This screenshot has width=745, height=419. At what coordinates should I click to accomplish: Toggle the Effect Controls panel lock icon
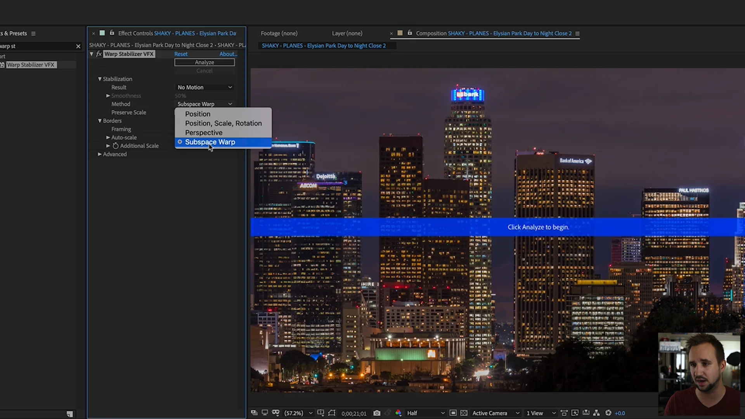point(112,33)
